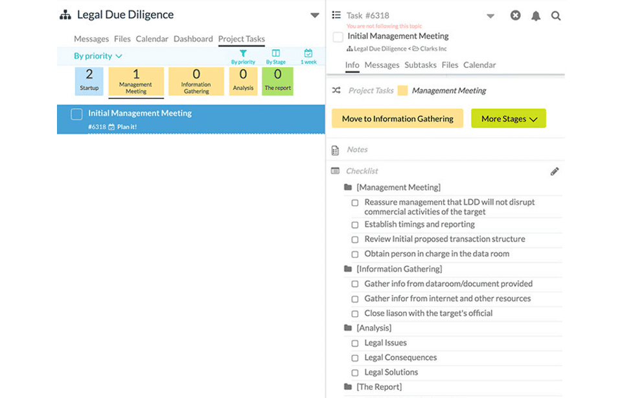The image size is (622, 398).
Task: Click the notifications bell icon
Action: 536,16
